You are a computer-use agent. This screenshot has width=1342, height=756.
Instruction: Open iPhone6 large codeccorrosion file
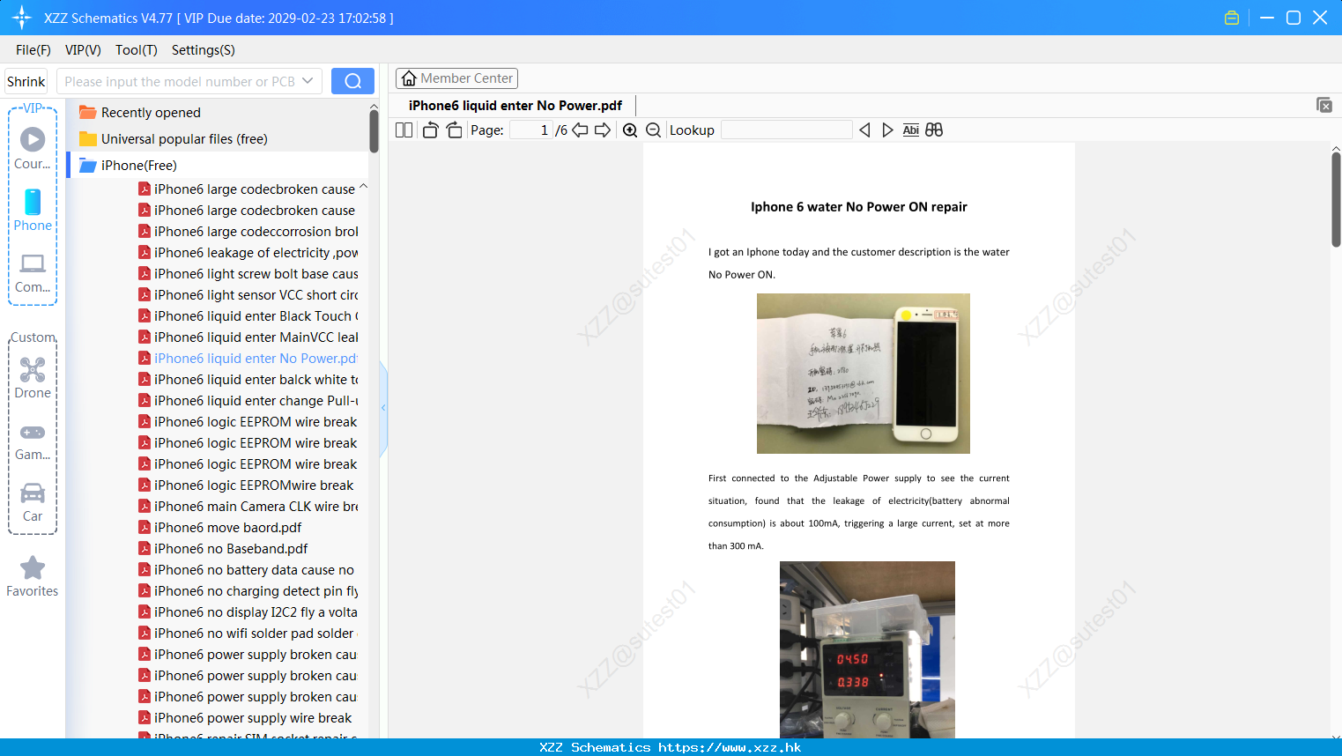[x=248, y=232]
